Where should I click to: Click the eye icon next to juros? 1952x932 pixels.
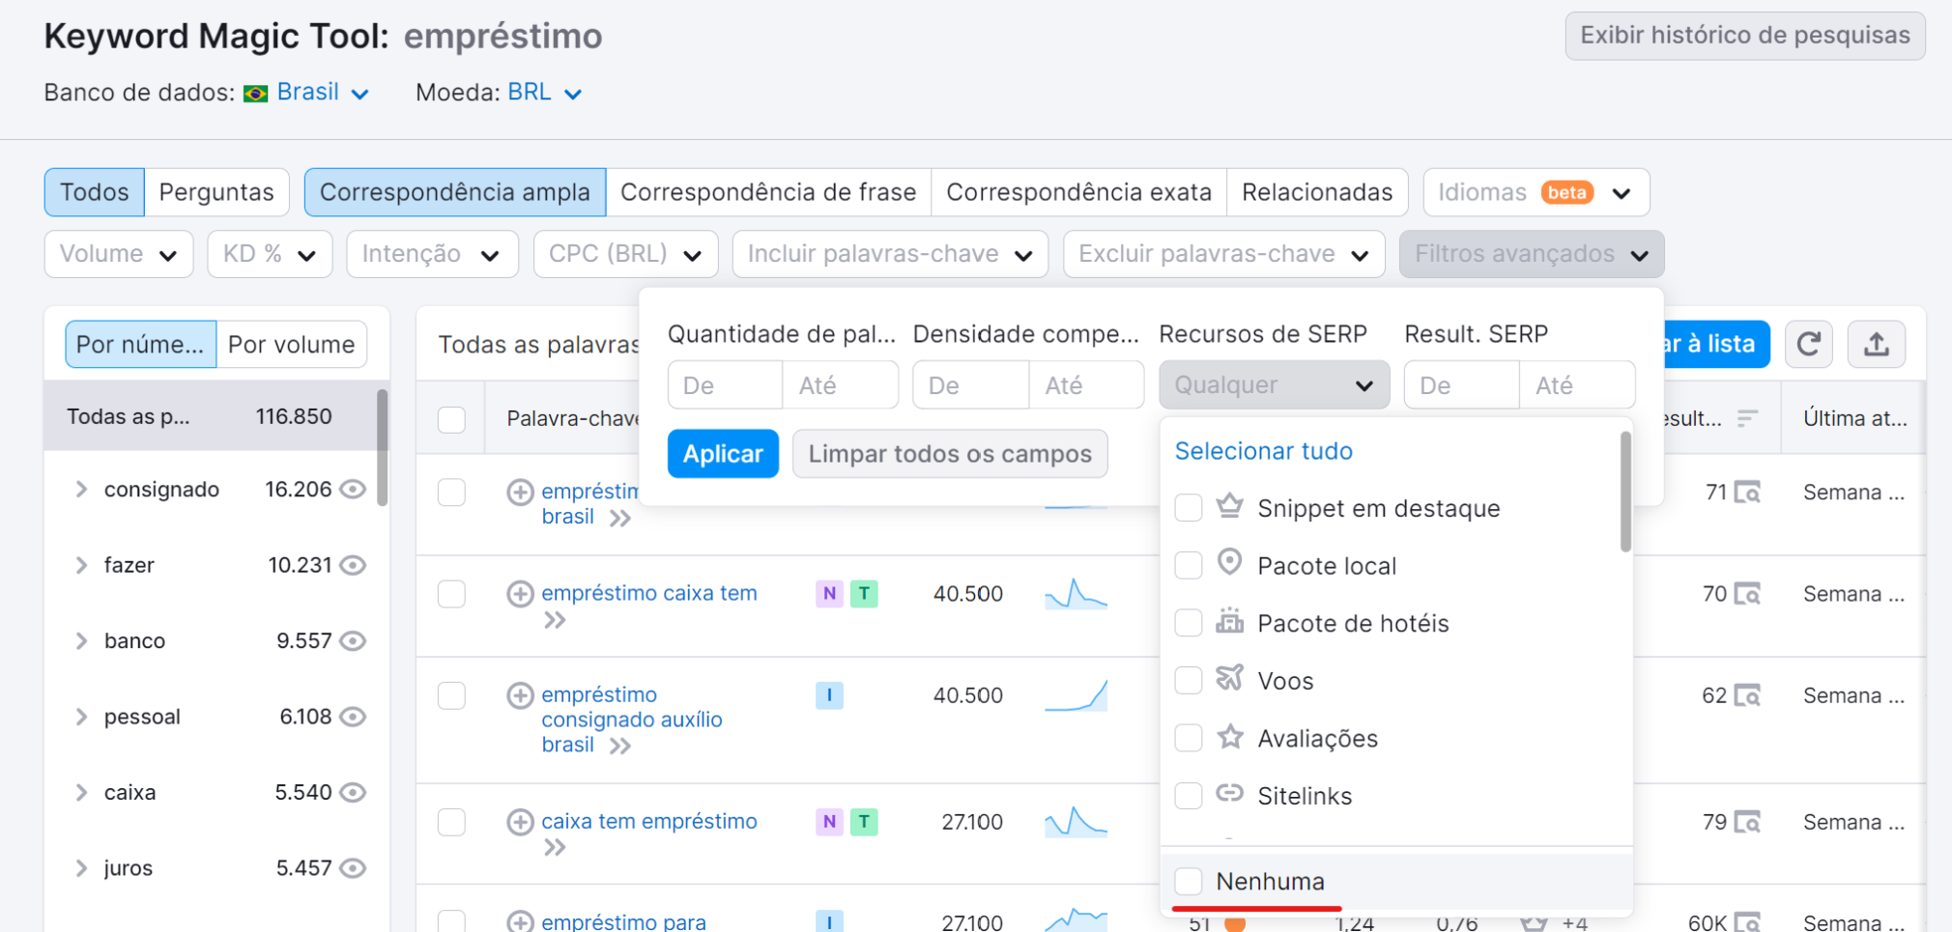pyautogui.click(x=354, y=868)
